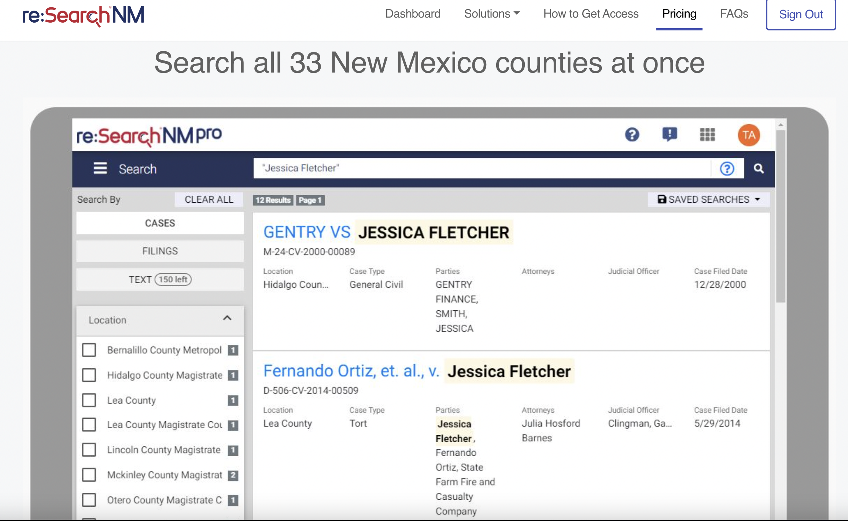Click the scrollbar up arrow
Image resolution: width=848 pixels, height=521 pixels.
pyautogui.click(x=781, y=125)
